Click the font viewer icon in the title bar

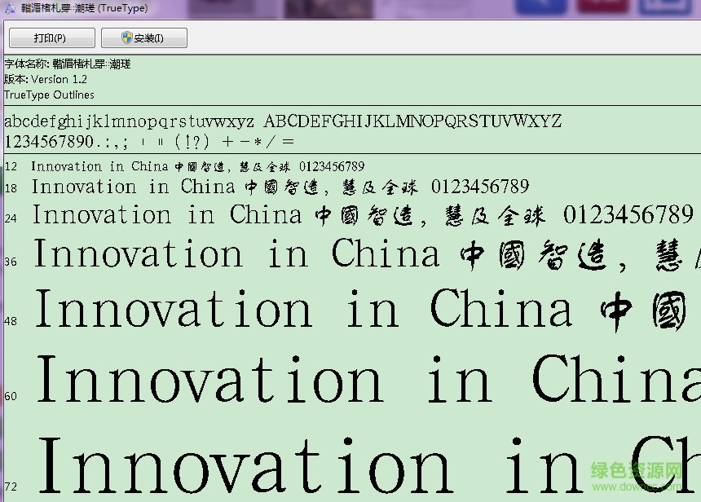coord(8,8)
